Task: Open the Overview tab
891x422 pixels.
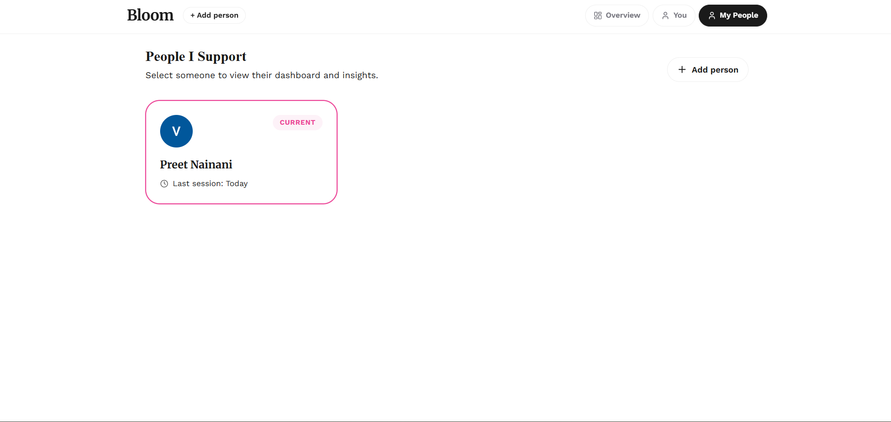Action: 617,15
